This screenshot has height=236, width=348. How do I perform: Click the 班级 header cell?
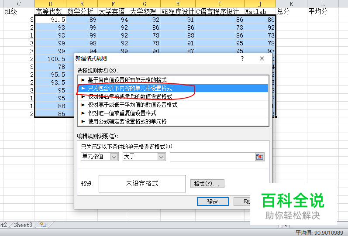[x=19, y=11]
